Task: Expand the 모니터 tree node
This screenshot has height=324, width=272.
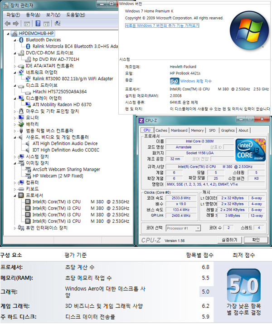Action: [x=15, y=118]
